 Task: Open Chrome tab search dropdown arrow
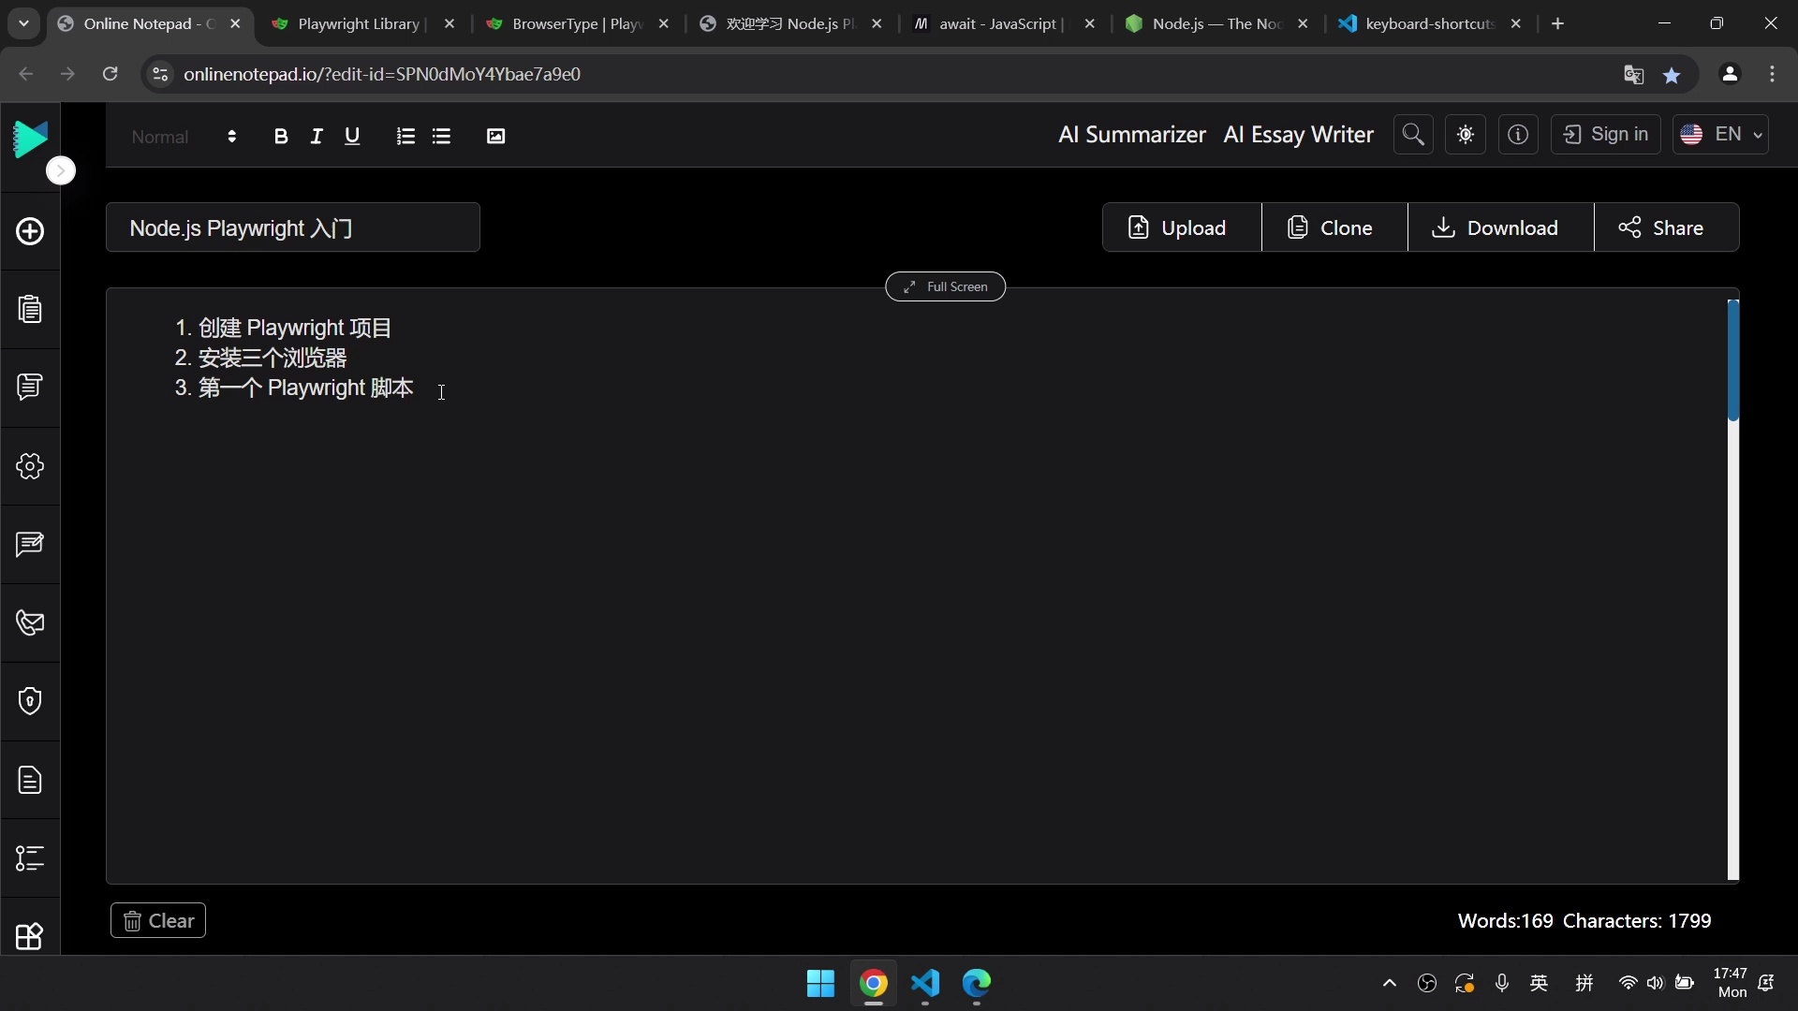coord(23,23)
